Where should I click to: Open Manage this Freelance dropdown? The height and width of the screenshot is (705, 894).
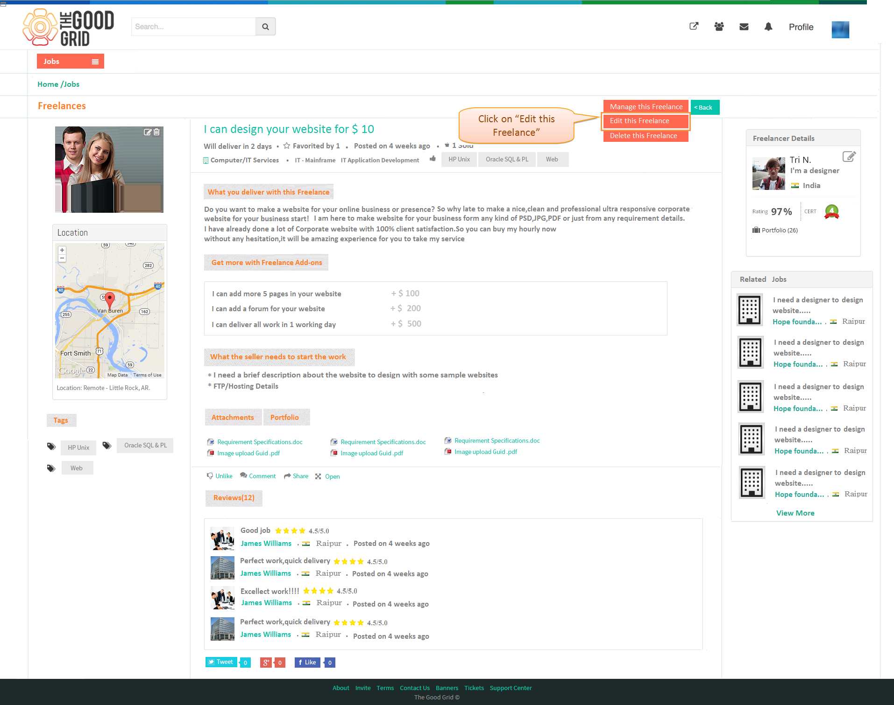click(x=646, y=107)
